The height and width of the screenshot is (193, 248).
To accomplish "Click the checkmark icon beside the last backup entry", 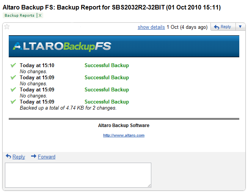I will tap(13, 102).
